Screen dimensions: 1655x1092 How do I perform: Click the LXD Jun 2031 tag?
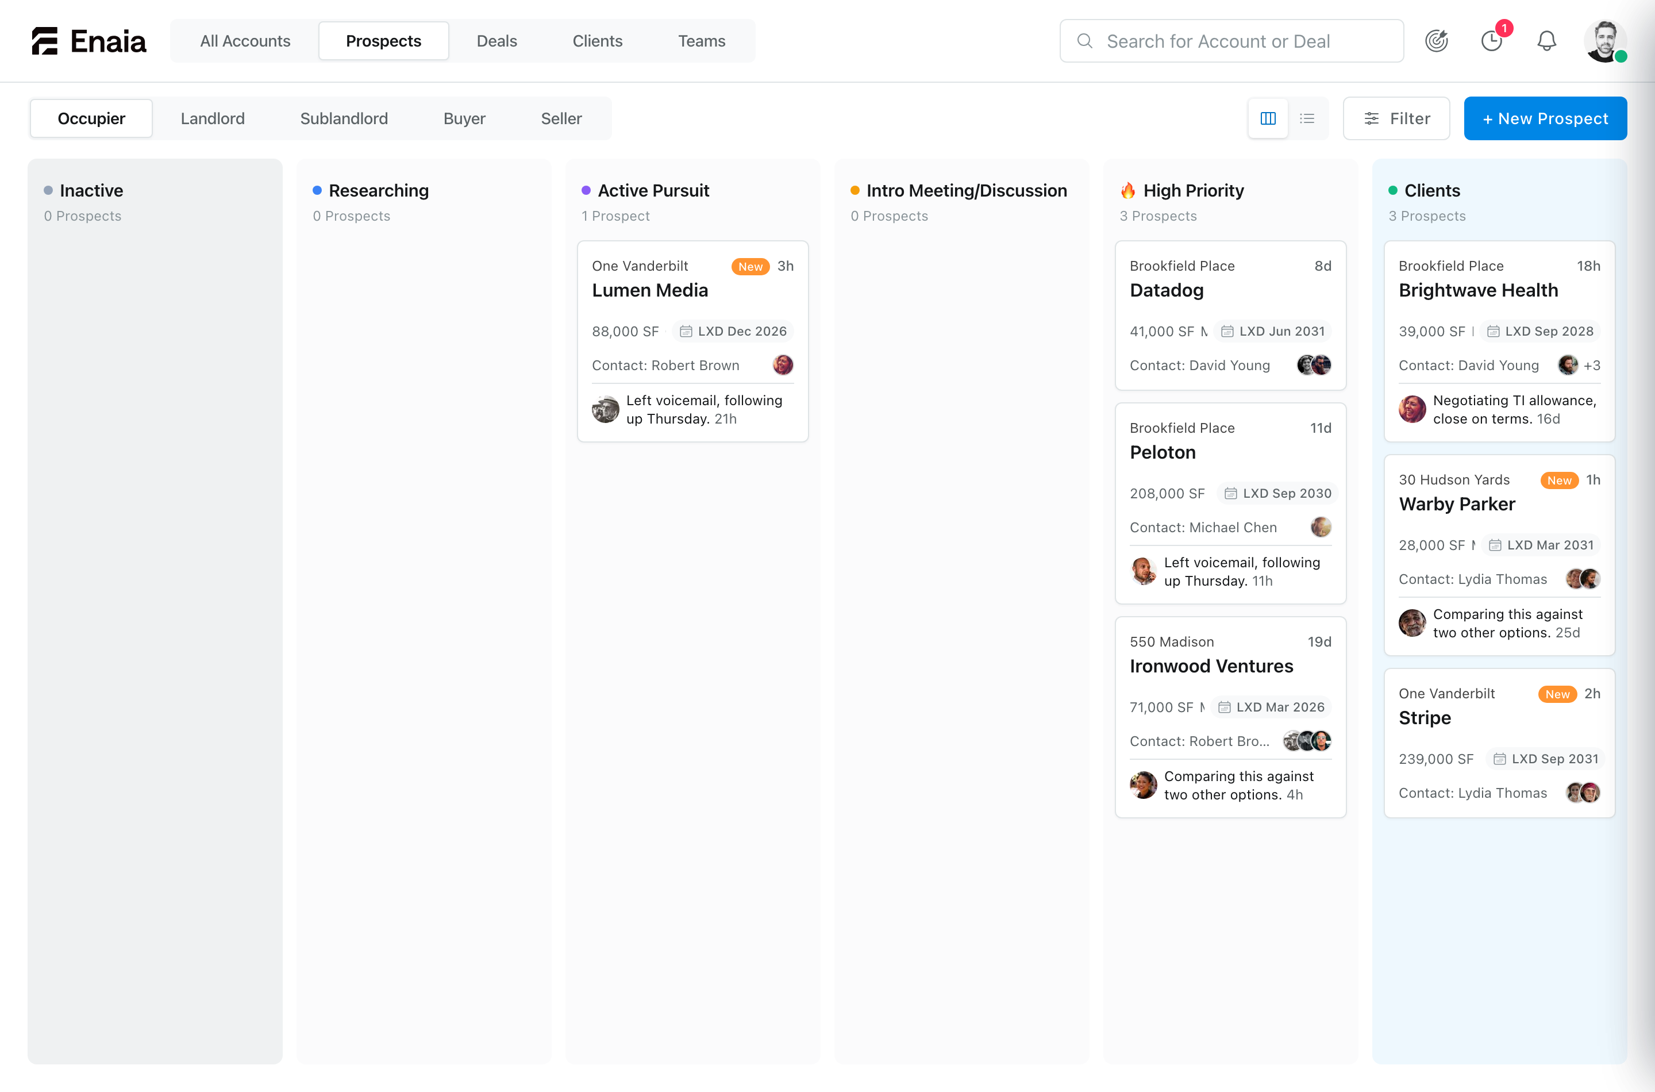(x=1273, y=332)
